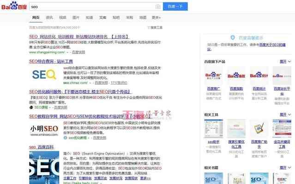
Task: Click the first SEO book cover
Action: (214, 178)
